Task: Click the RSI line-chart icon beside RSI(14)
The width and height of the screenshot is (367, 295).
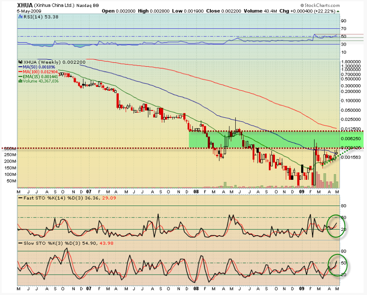Action: coord(21,17)
